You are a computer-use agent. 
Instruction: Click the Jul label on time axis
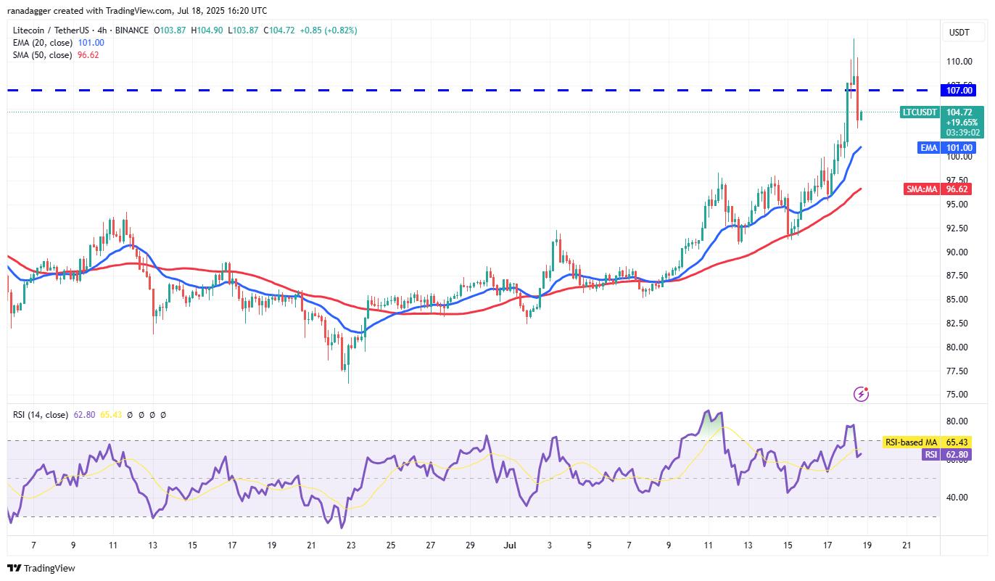click(509, 544)
